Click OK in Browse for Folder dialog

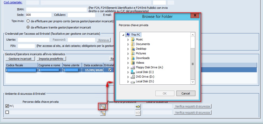point(165,93)
